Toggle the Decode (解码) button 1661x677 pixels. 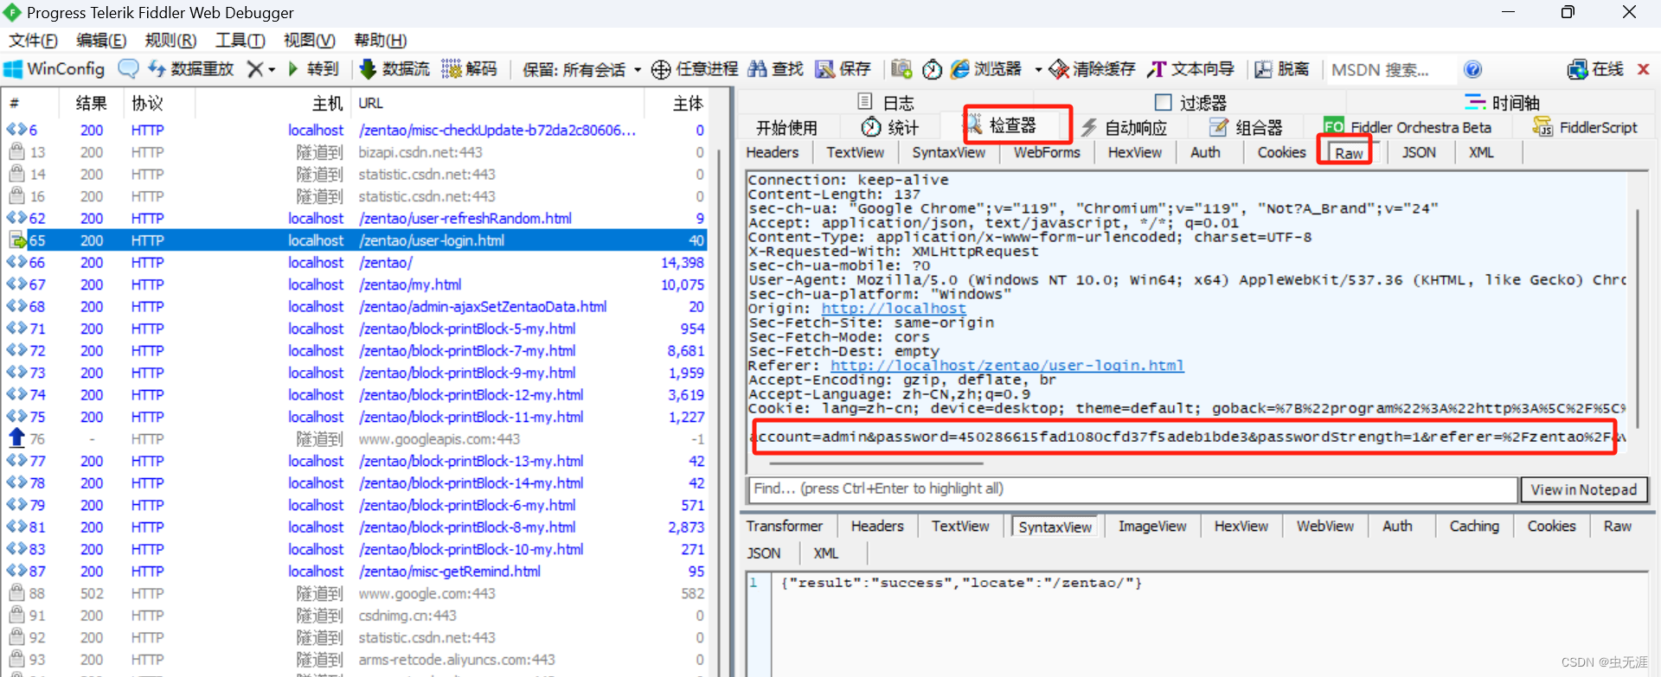(470, 69)
